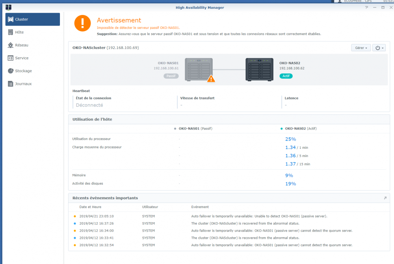Image resolution: width=394 pixels, height=264 pixels.
Task: Open the Réseau section in sidebar
Action: click(x=33, y=45)
